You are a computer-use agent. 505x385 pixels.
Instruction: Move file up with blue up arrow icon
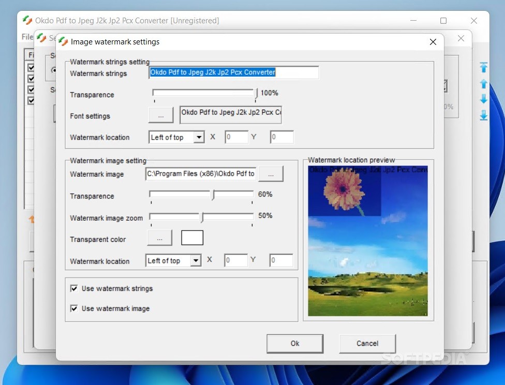tap(483, 84)
